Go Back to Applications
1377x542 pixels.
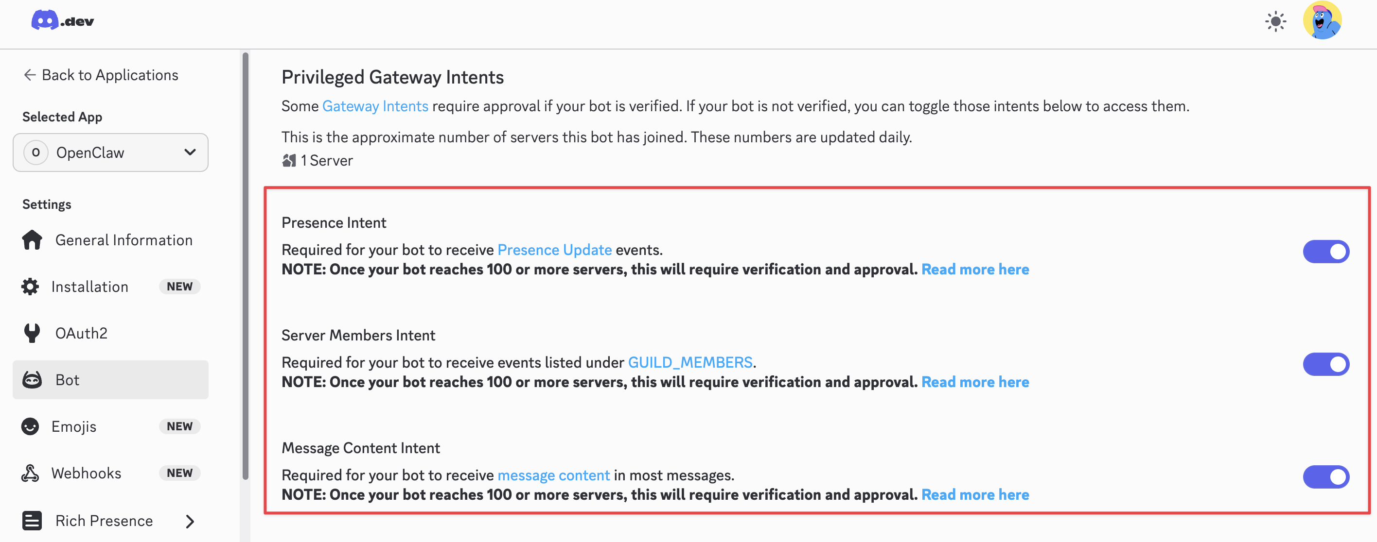coord(101,75)
